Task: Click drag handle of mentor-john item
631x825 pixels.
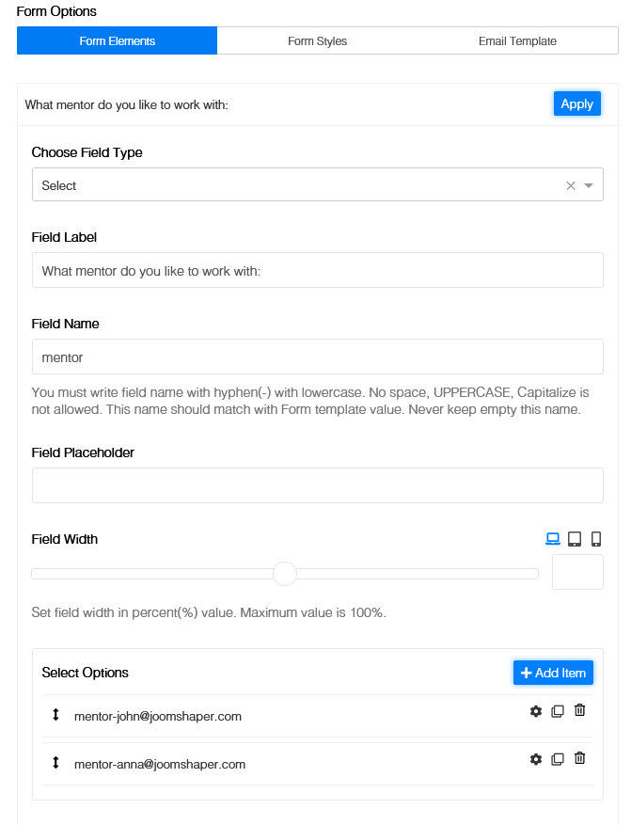Action: (55, 715)
